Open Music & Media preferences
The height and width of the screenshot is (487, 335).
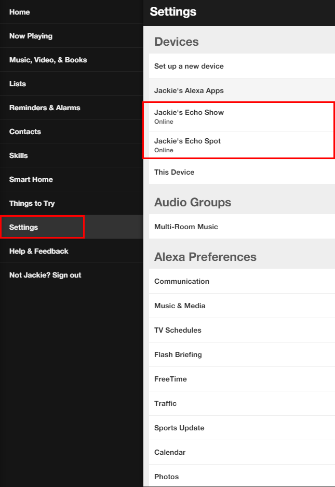[242, 306]
